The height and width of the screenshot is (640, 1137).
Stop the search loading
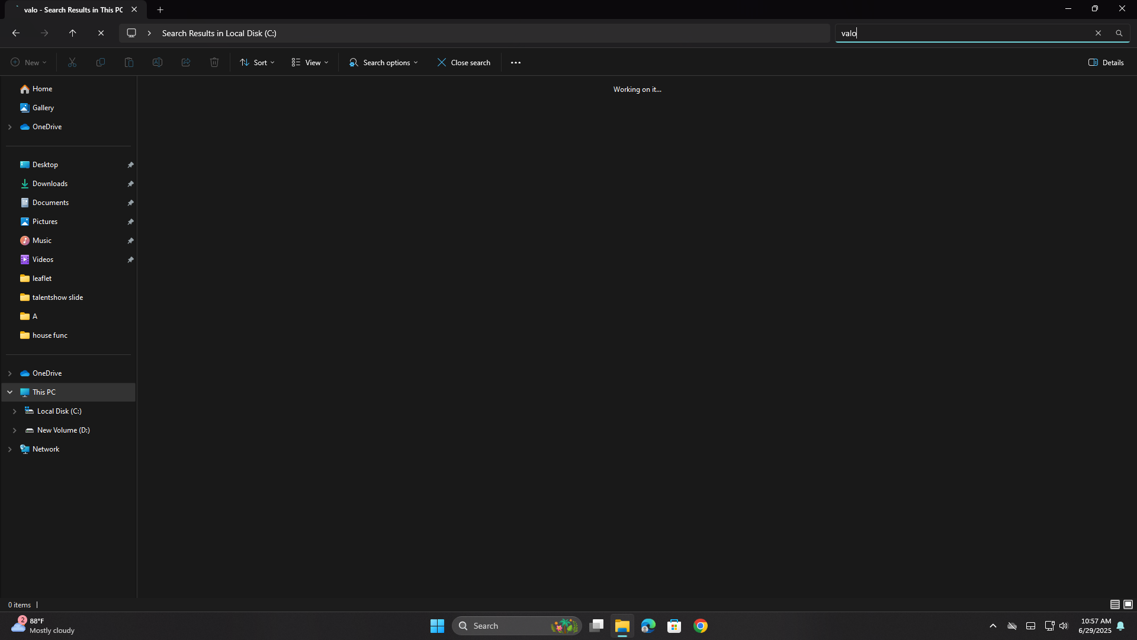[101, 33]
